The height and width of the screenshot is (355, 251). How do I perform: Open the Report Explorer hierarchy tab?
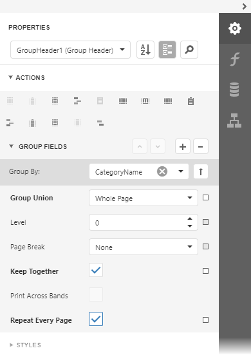pos(234,120)
